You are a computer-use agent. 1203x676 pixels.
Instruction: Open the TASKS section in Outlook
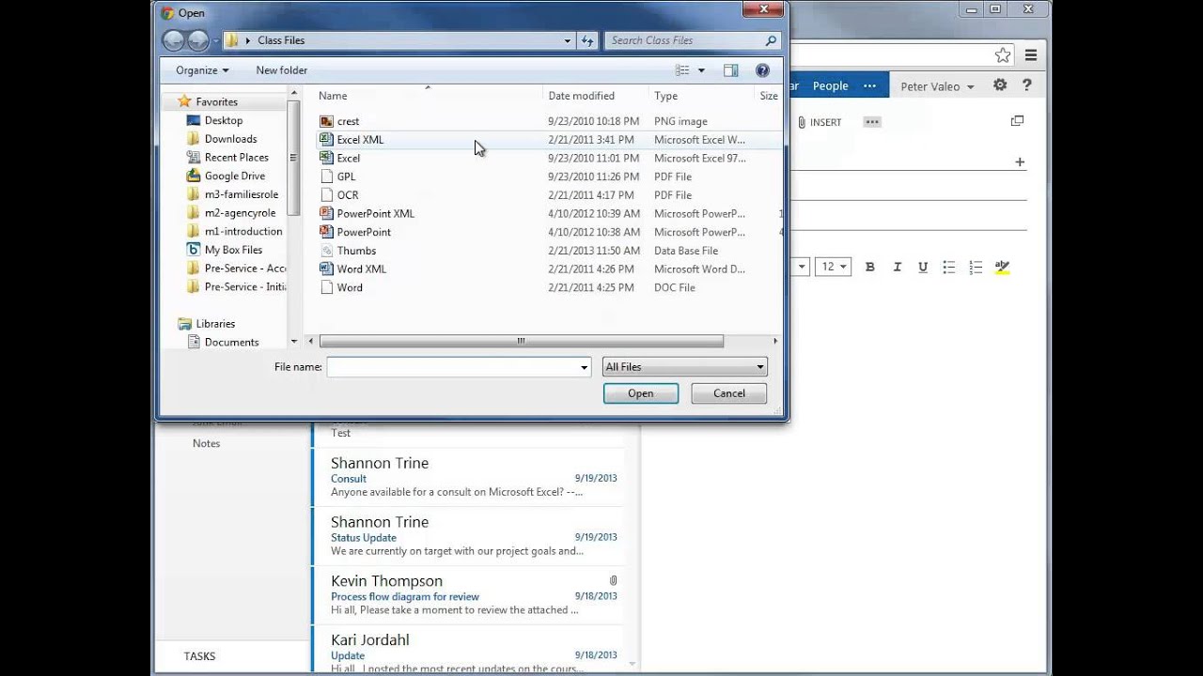pyautogui.click(x=199, y=656)
